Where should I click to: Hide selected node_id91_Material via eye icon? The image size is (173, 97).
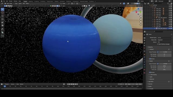click(x=169, y=29)
